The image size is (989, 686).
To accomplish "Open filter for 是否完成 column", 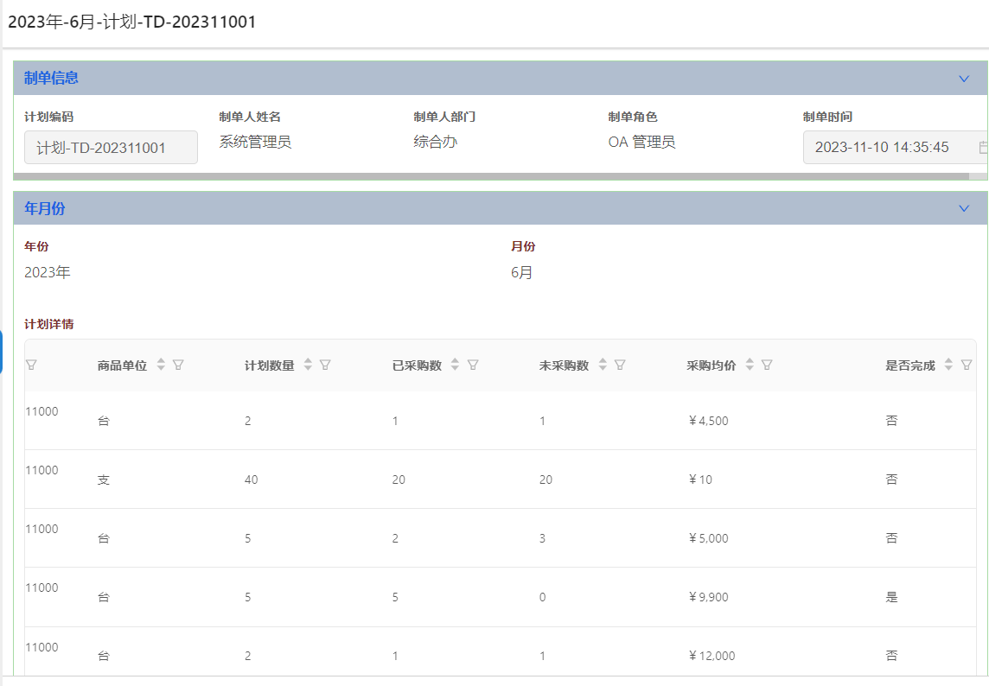I will click(967, 365).
